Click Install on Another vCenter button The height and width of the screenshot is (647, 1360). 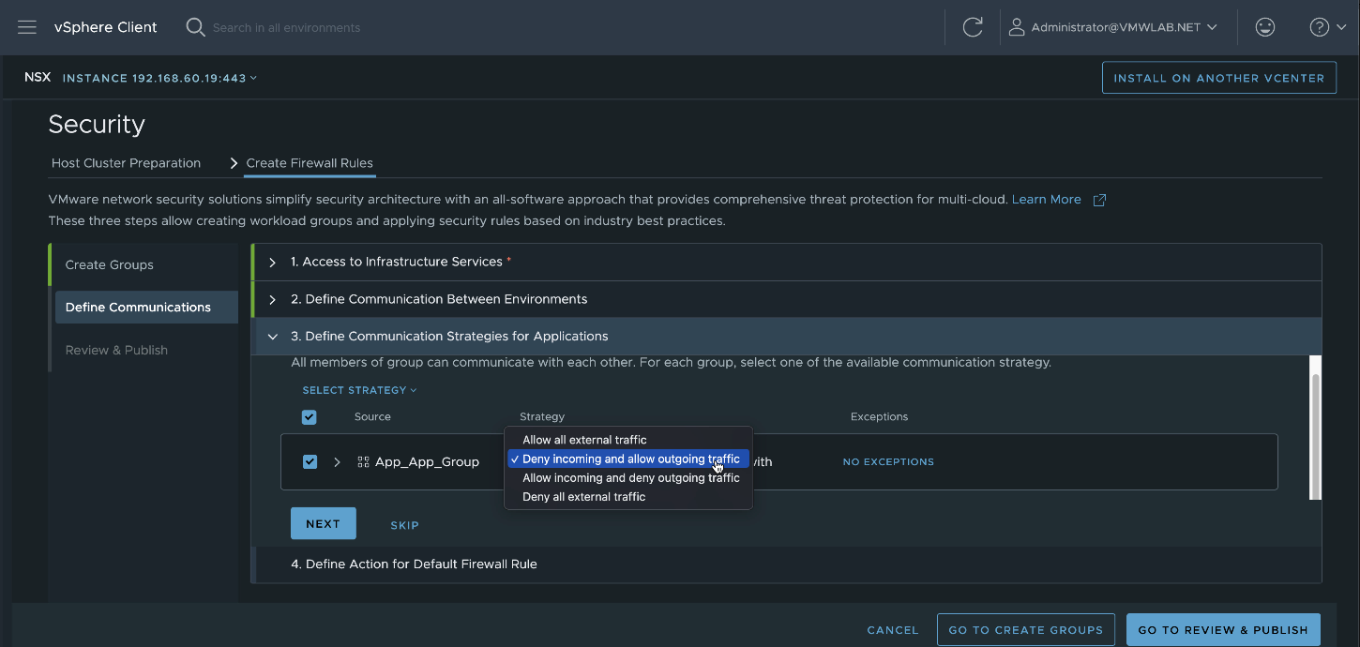pos(1219,78)
